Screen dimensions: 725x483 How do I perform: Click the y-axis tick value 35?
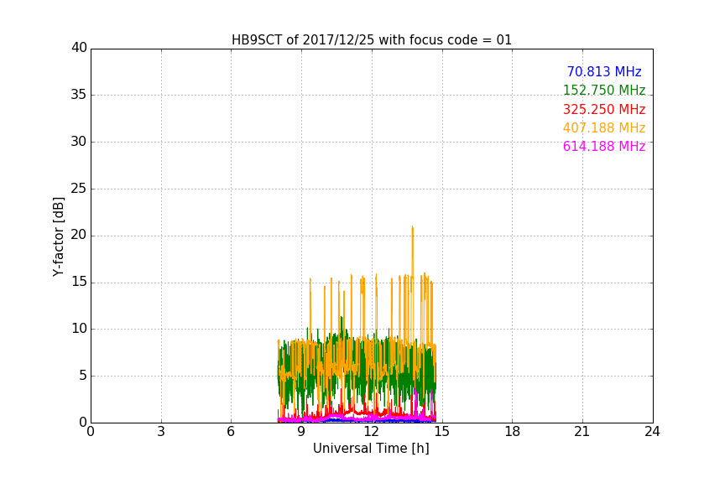point(79,95)
